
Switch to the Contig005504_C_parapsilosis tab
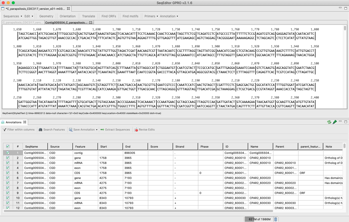point(66,23)
